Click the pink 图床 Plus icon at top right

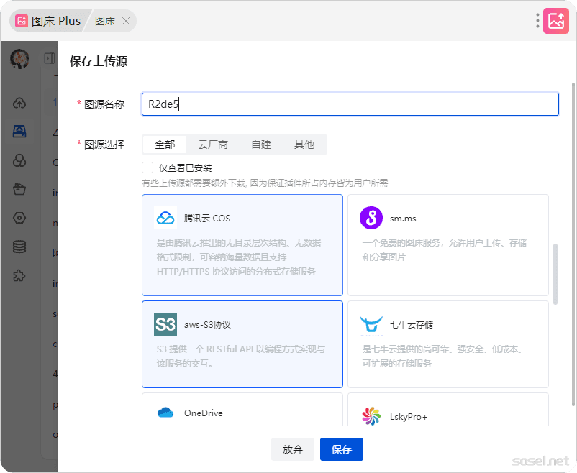(555, 21)
